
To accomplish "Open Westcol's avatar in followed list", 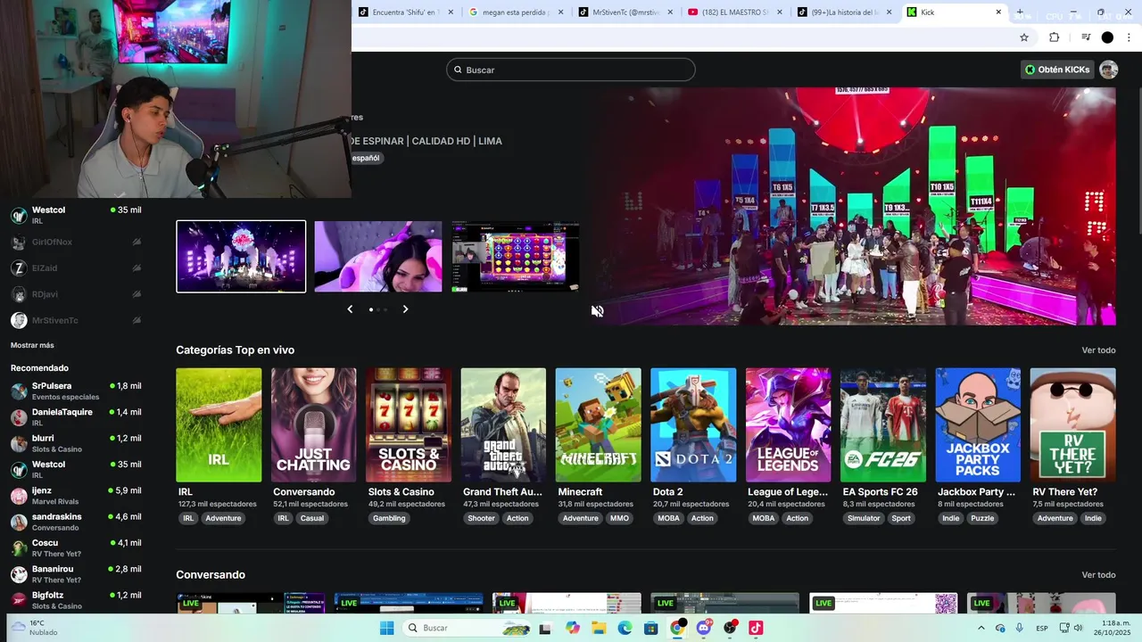I will [x=19, y=215].
